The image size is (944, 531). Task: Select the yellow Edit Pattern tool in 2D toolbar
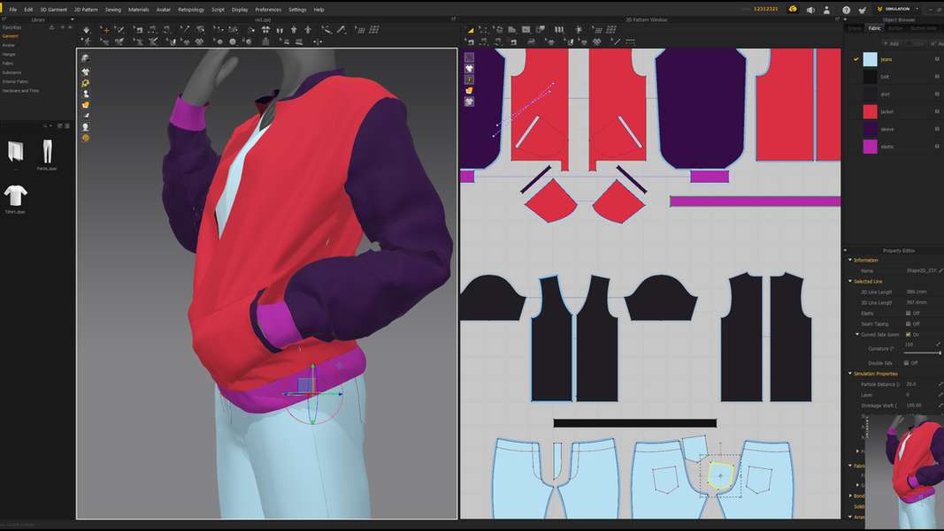470,29
